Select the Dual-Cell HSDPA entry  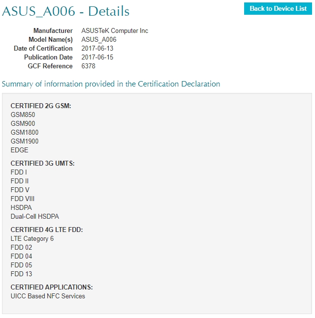(35, 216)
